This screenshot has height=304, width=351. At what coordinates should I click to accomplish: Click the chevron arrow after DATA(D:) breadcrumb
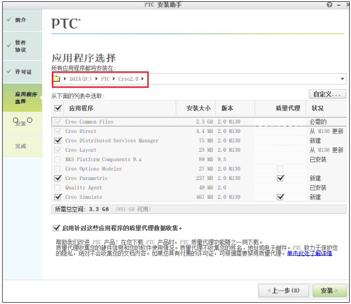click(x=97, y=79)
